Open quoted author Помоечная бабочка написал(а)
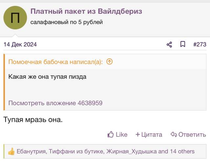This screenshot has height=162, width=210. pos(55,62)
